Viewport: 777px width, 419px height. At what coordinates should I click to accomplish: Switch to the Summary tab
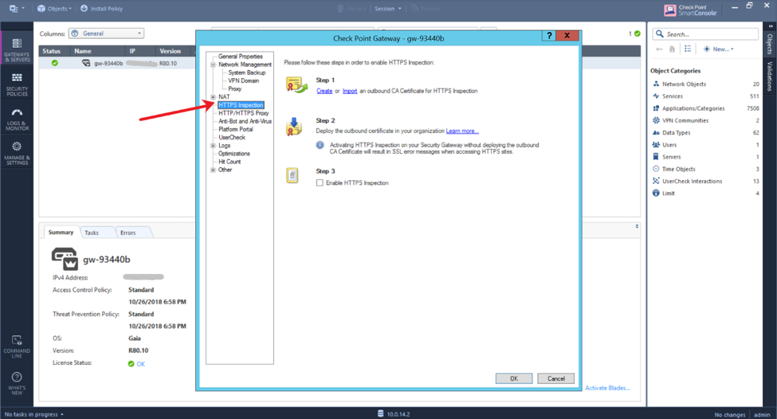pyautogui.click(x=61, y=233)
